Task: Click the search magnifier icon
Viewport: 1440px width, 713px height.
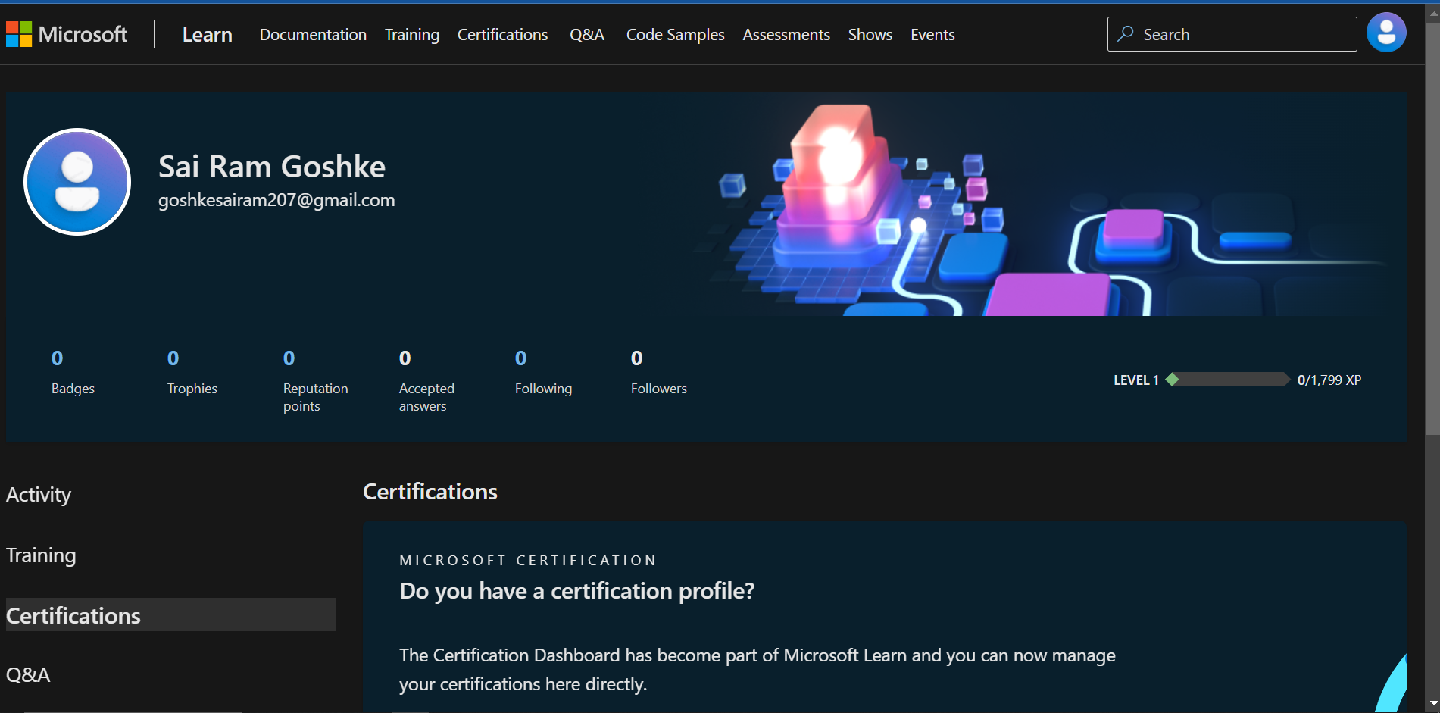Action: pyautogui.click(x=1126, y=34)
